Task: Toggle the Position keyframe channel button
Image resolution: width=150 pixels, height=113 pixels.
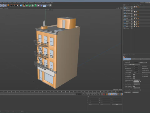Action: (109, 94)
